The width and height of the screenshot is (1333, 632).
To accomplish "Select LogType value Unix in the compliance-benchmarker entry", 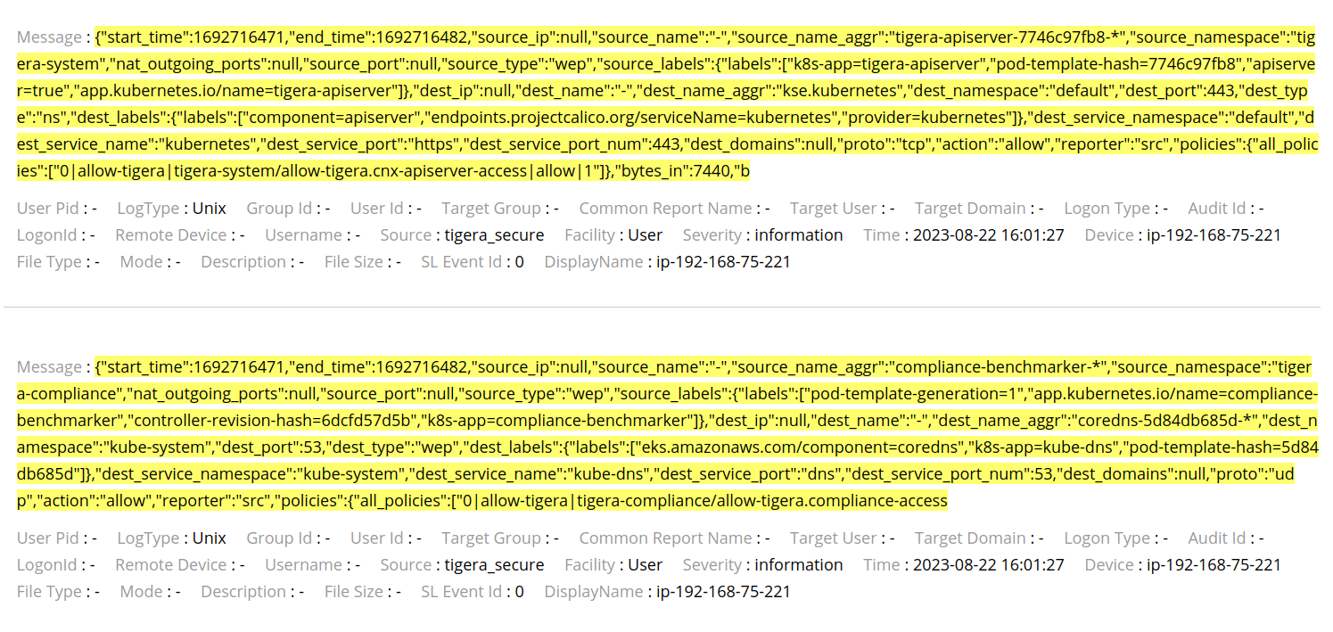I will coord(210,538).
